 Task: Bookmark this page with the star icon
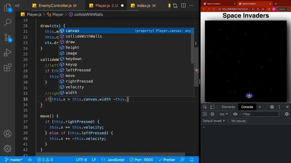pos(263,9)
